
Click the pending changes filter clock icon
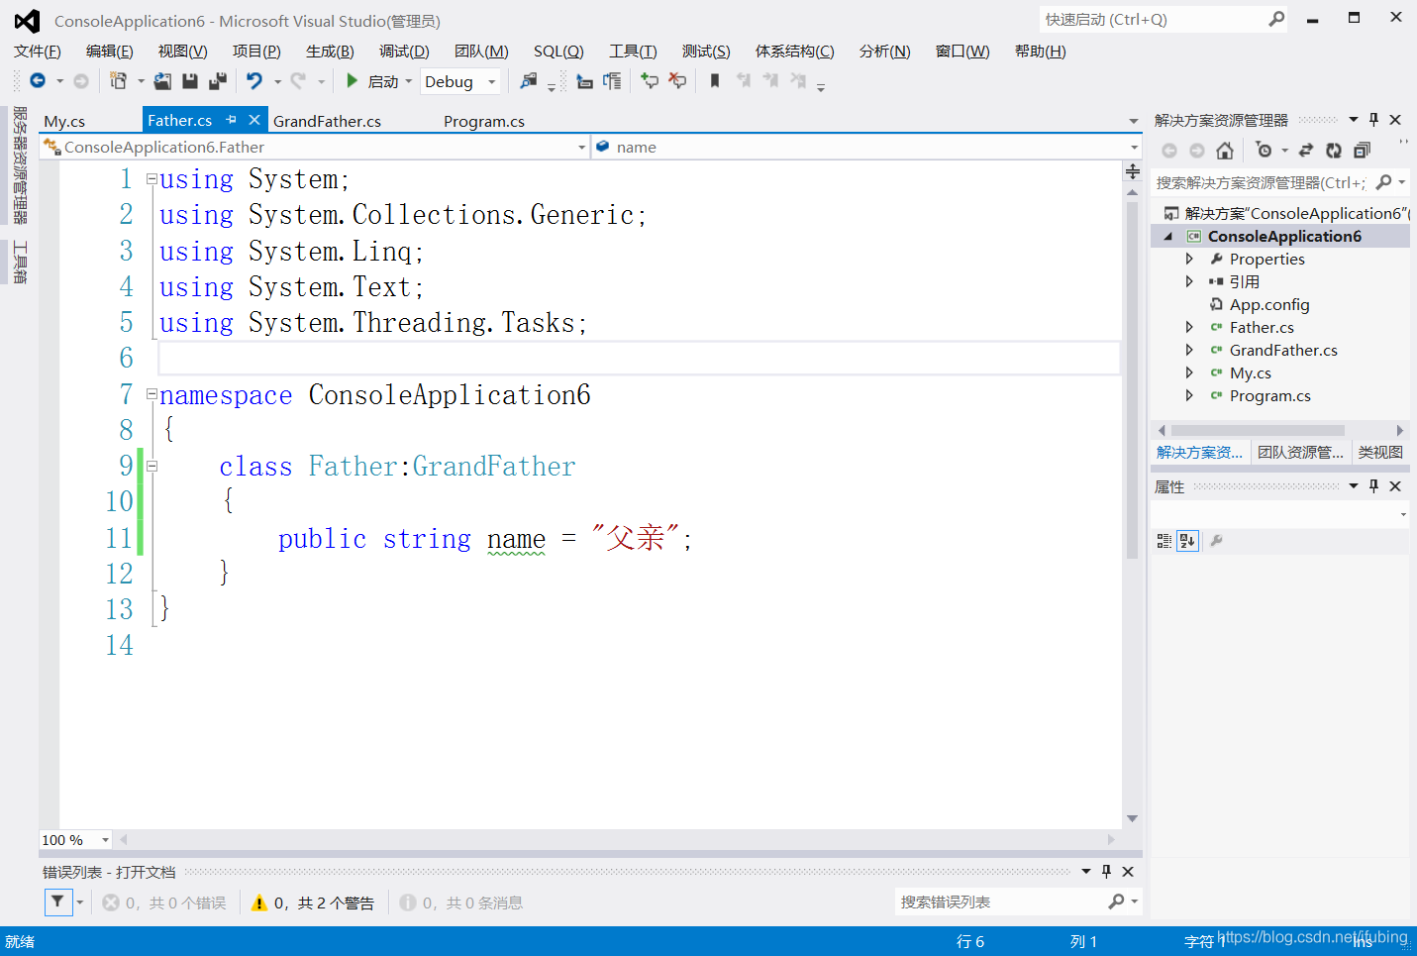coord(1264,151)
